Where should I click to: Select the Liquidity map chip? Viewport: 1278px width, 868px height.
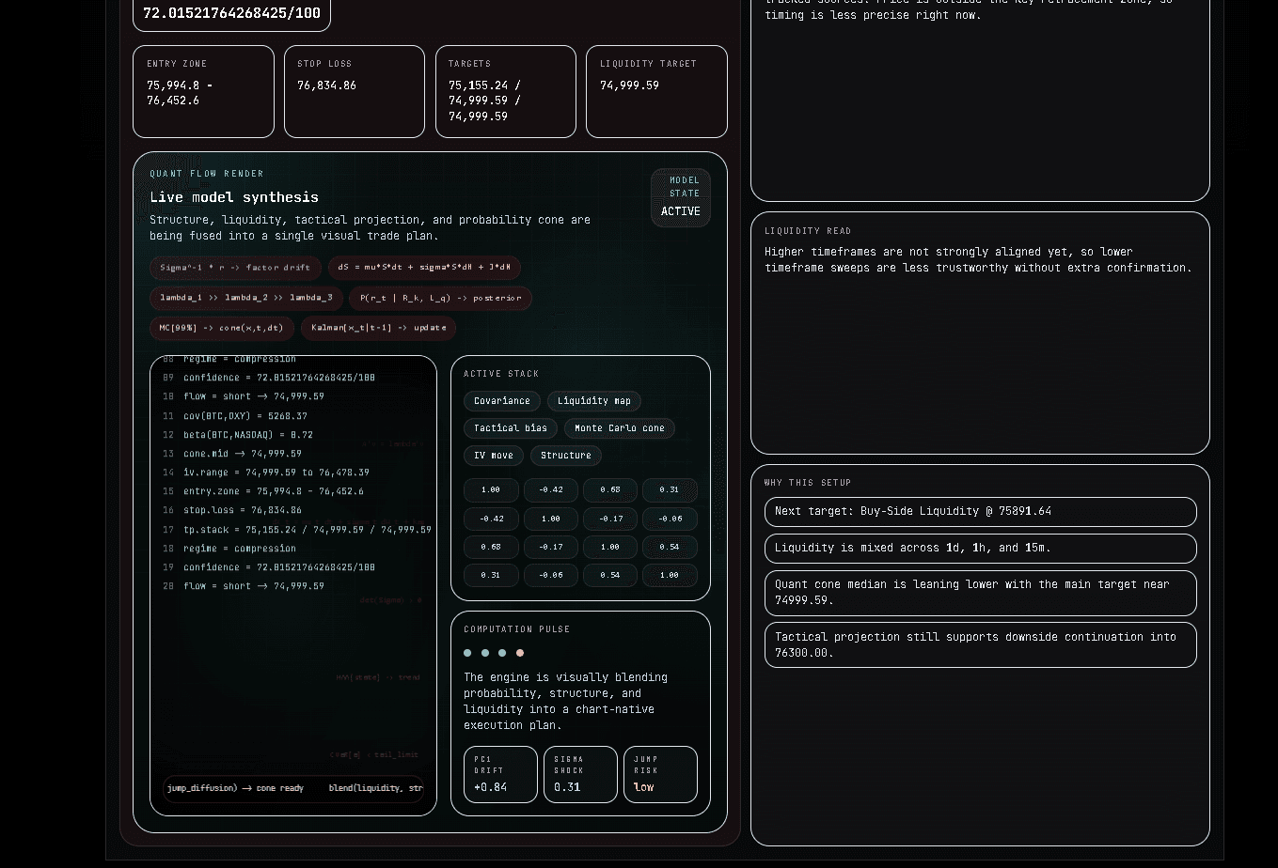pyautogui.click(x=593, y=401)
